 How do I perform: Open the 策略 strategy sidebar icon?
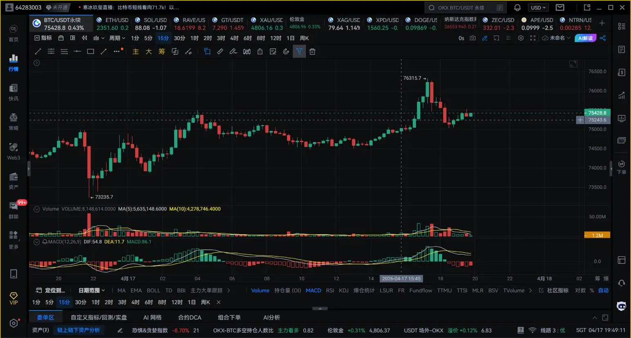[13, 121]
